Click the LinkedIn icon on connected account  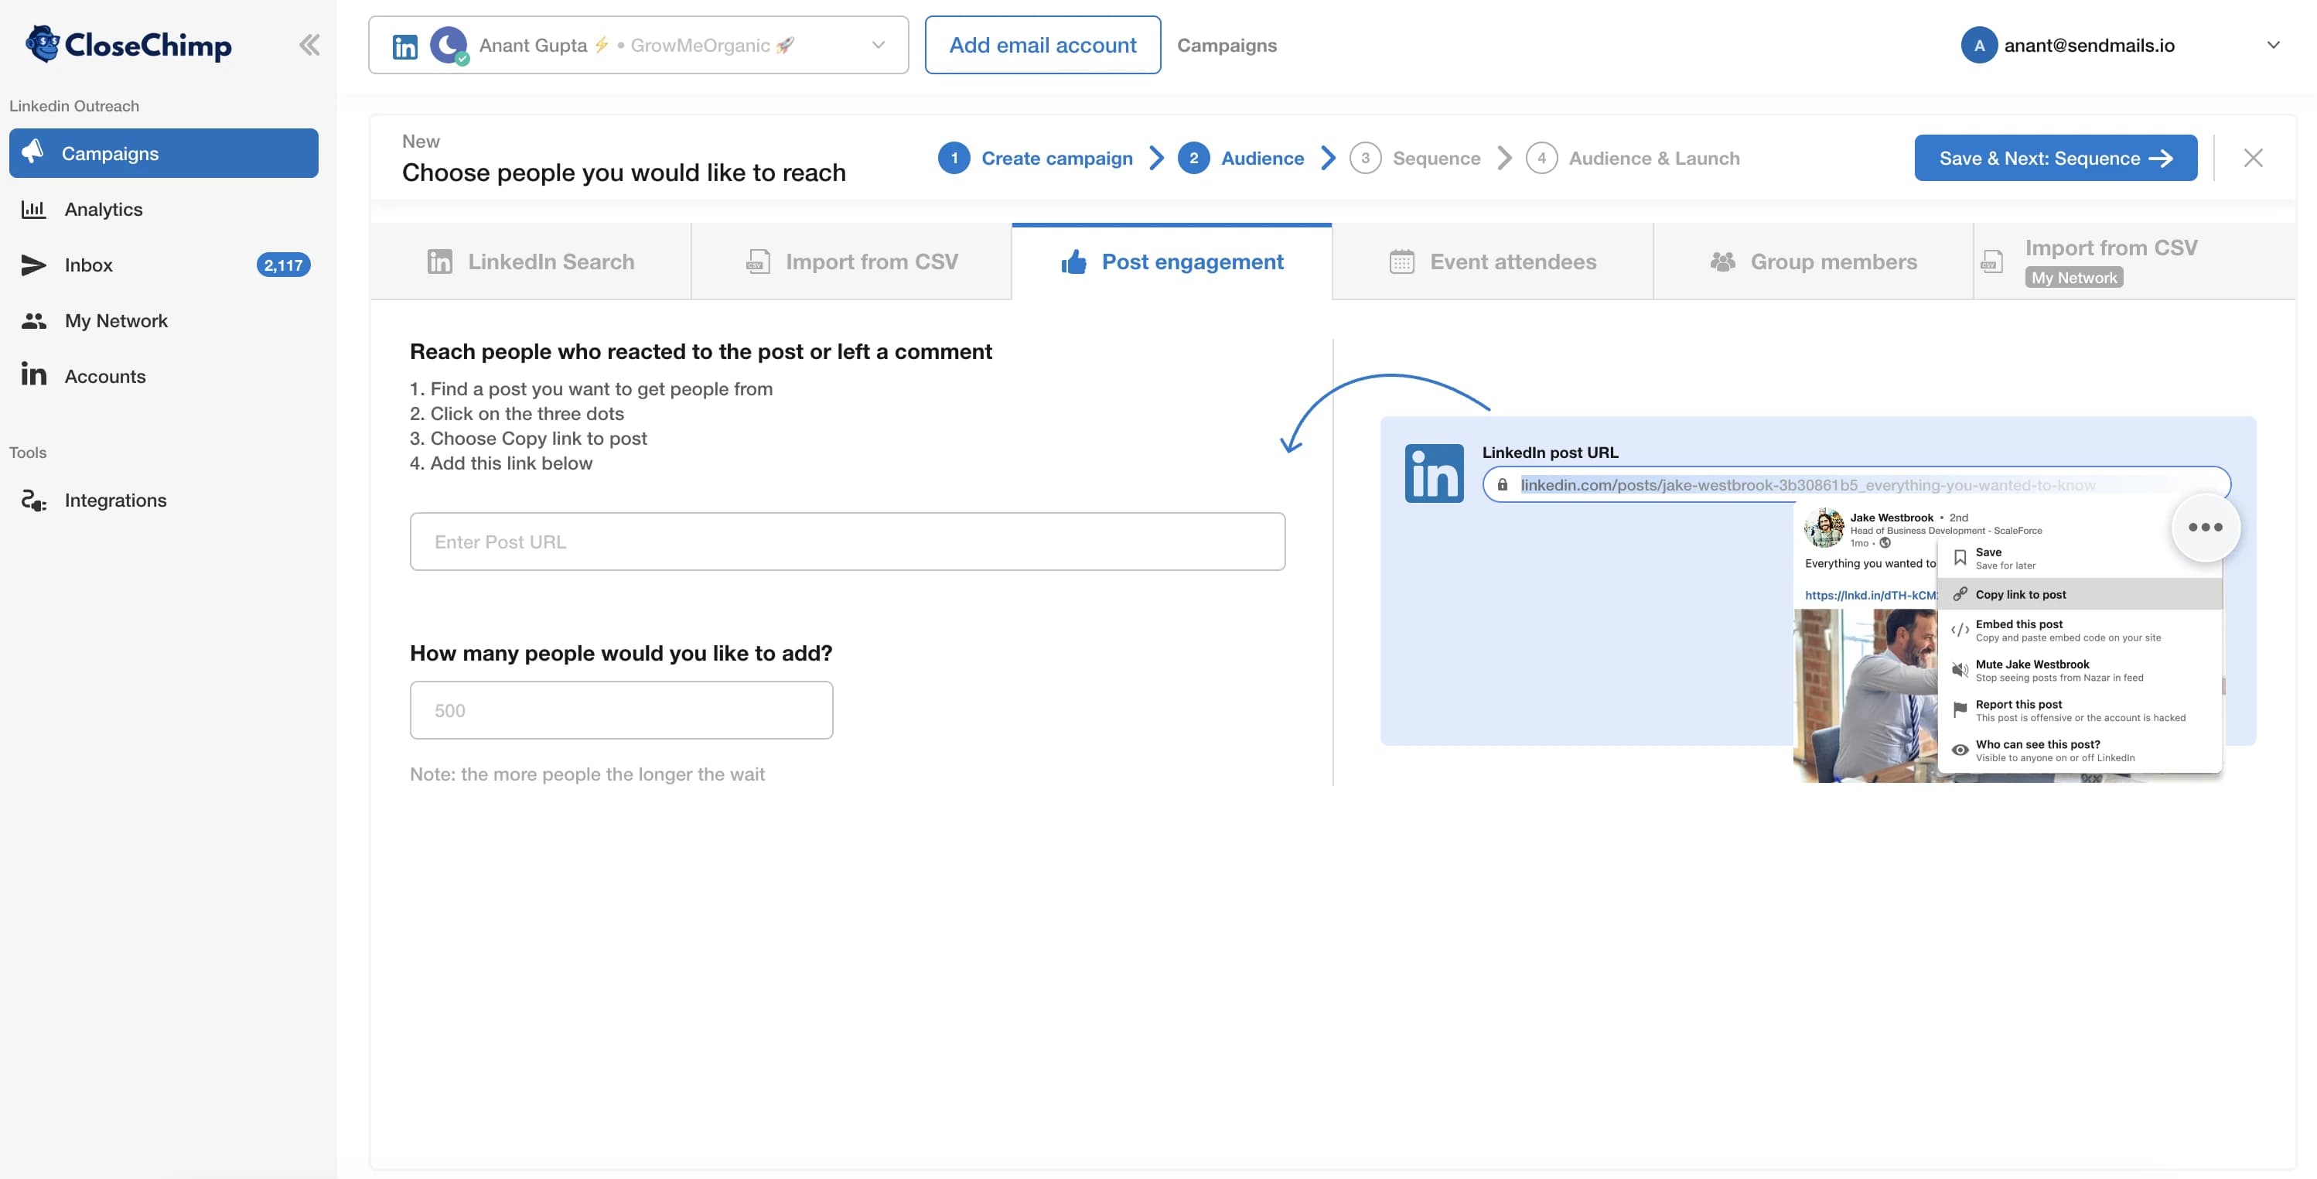click(406, 45)
